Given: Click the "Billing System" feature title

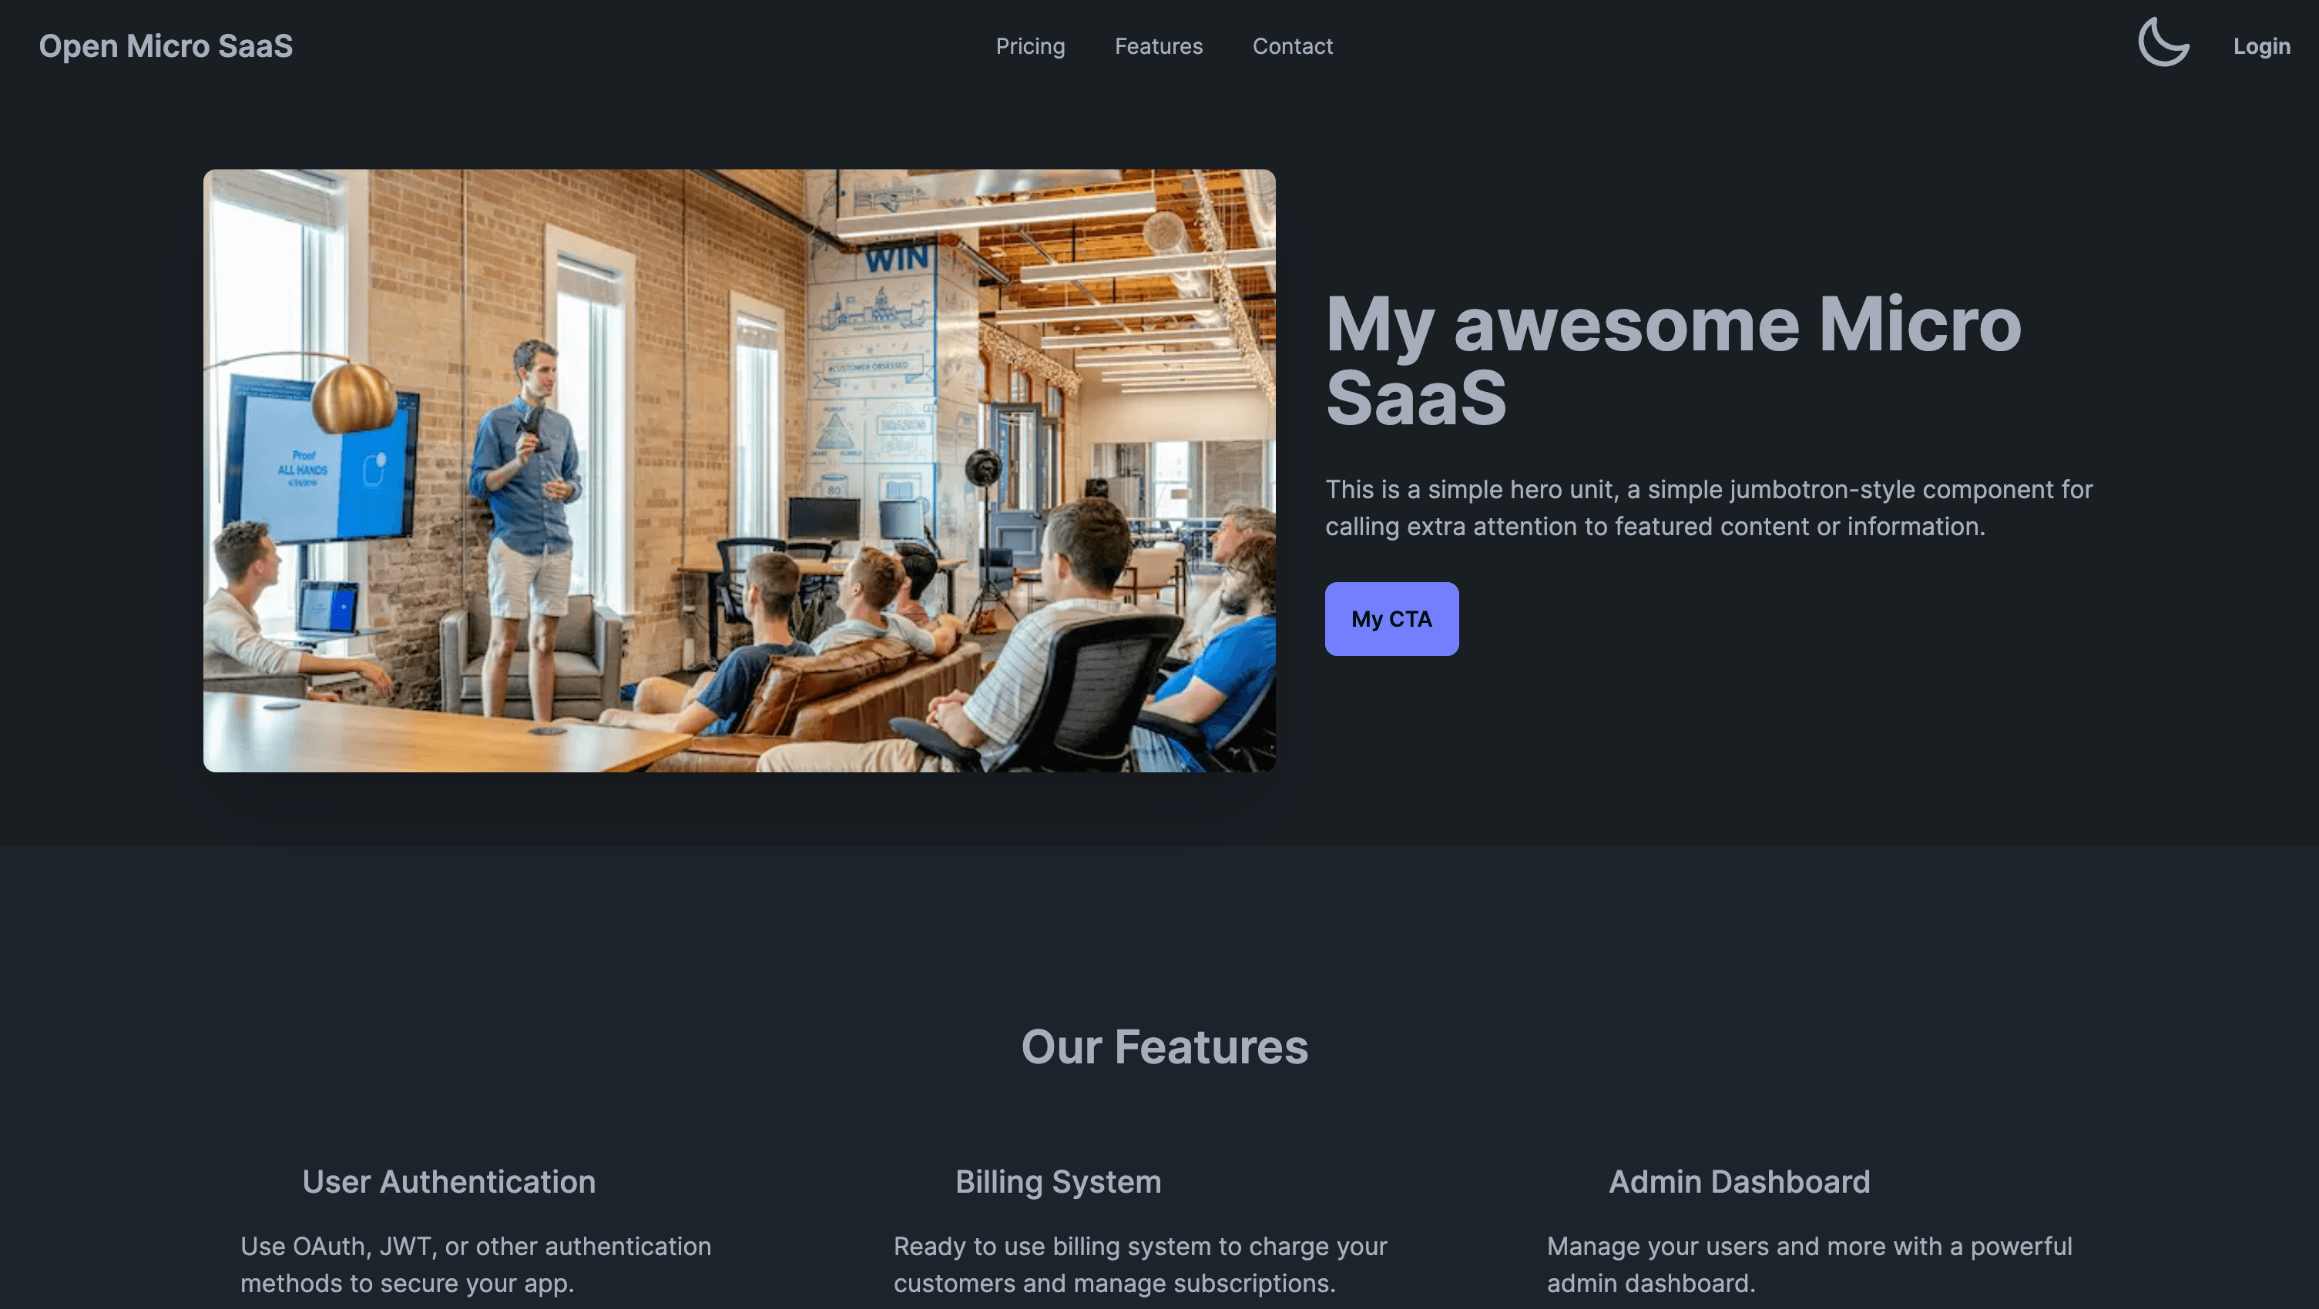Looking at the screenshot, I should [x=1058, y=1181].
